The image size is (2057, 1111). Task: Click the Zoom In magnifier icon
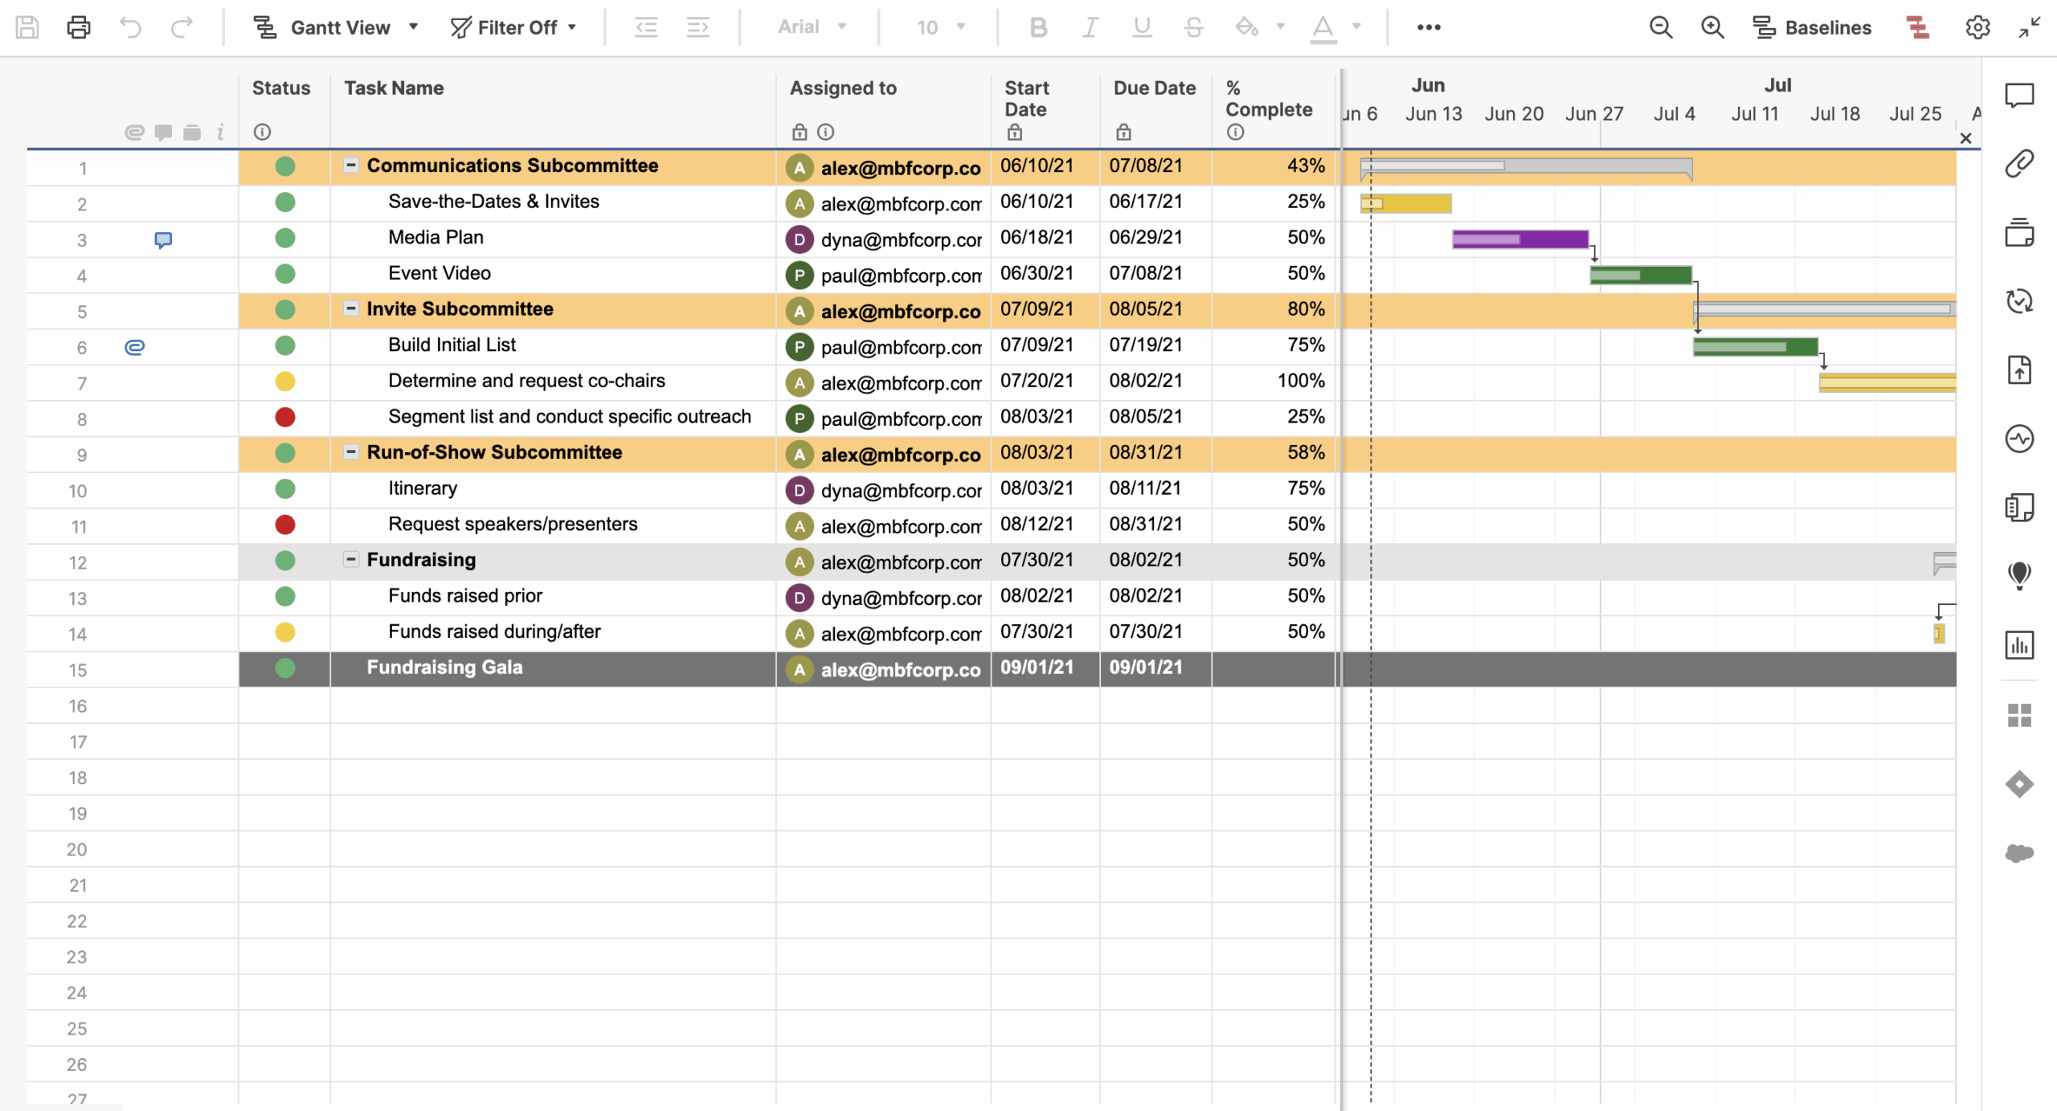click(1712, 27)
